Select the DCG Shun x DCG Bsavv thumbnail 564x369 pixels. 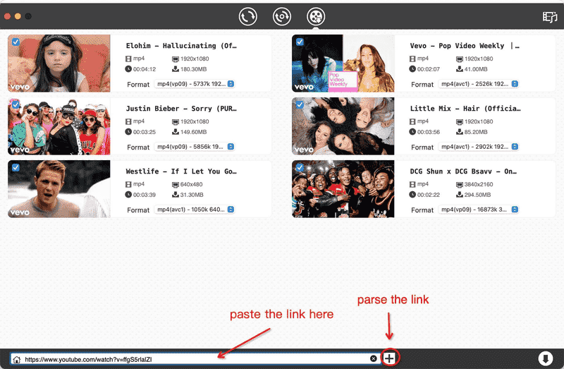pos(343,189)
